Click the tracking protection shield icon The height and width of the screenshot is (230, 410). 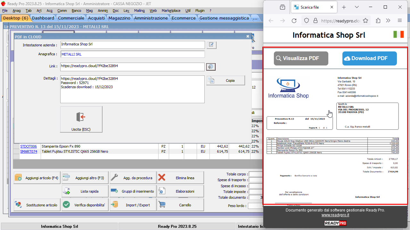(x=307, y=21)
